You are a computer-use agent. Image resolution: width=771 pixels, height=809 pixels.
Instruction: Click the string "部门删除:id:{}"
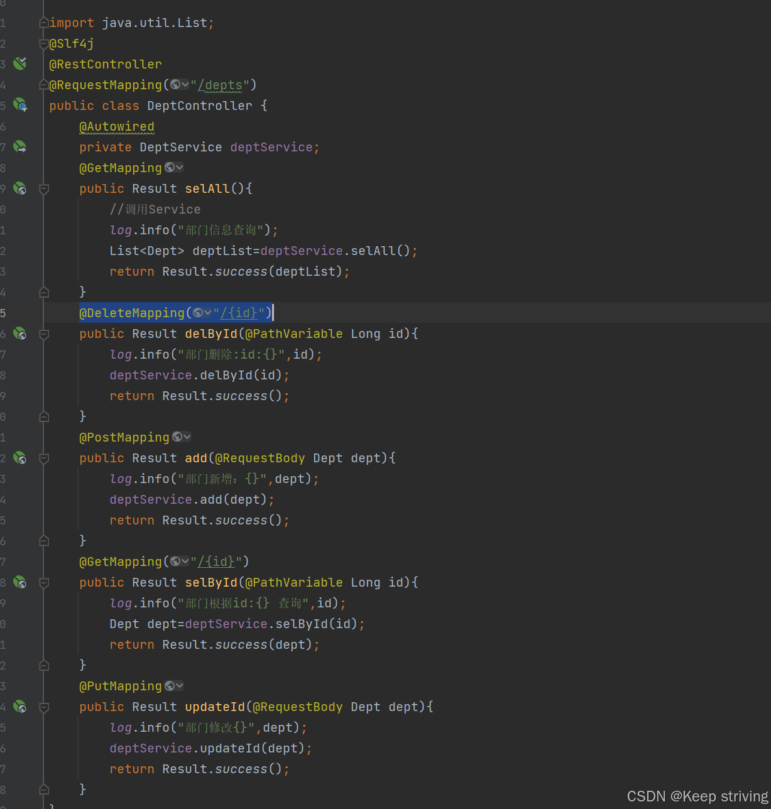tap(232, 354)
